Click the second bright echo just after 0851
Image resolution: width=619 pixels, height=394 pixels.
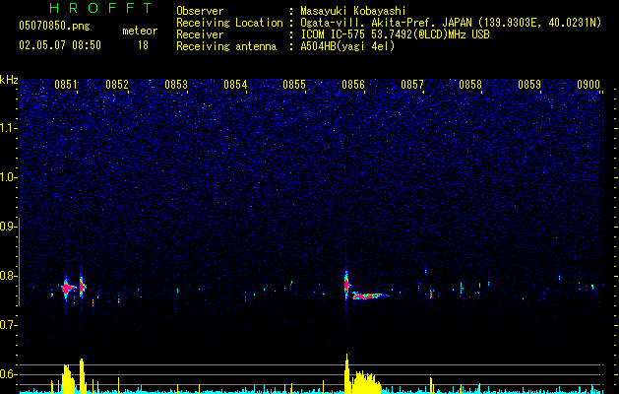tap(82, 286)
